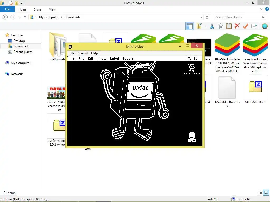Click the Mini vMac title bar app icon
Screen dimensions: 270x202
point(70,47)
